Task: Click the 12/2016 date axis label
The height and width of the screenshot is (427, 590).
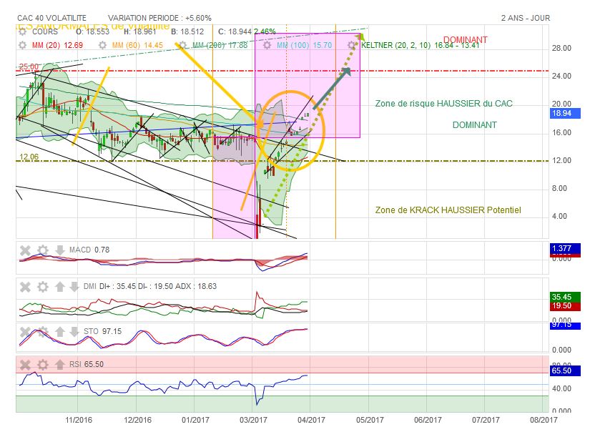Action: (138, 420)
